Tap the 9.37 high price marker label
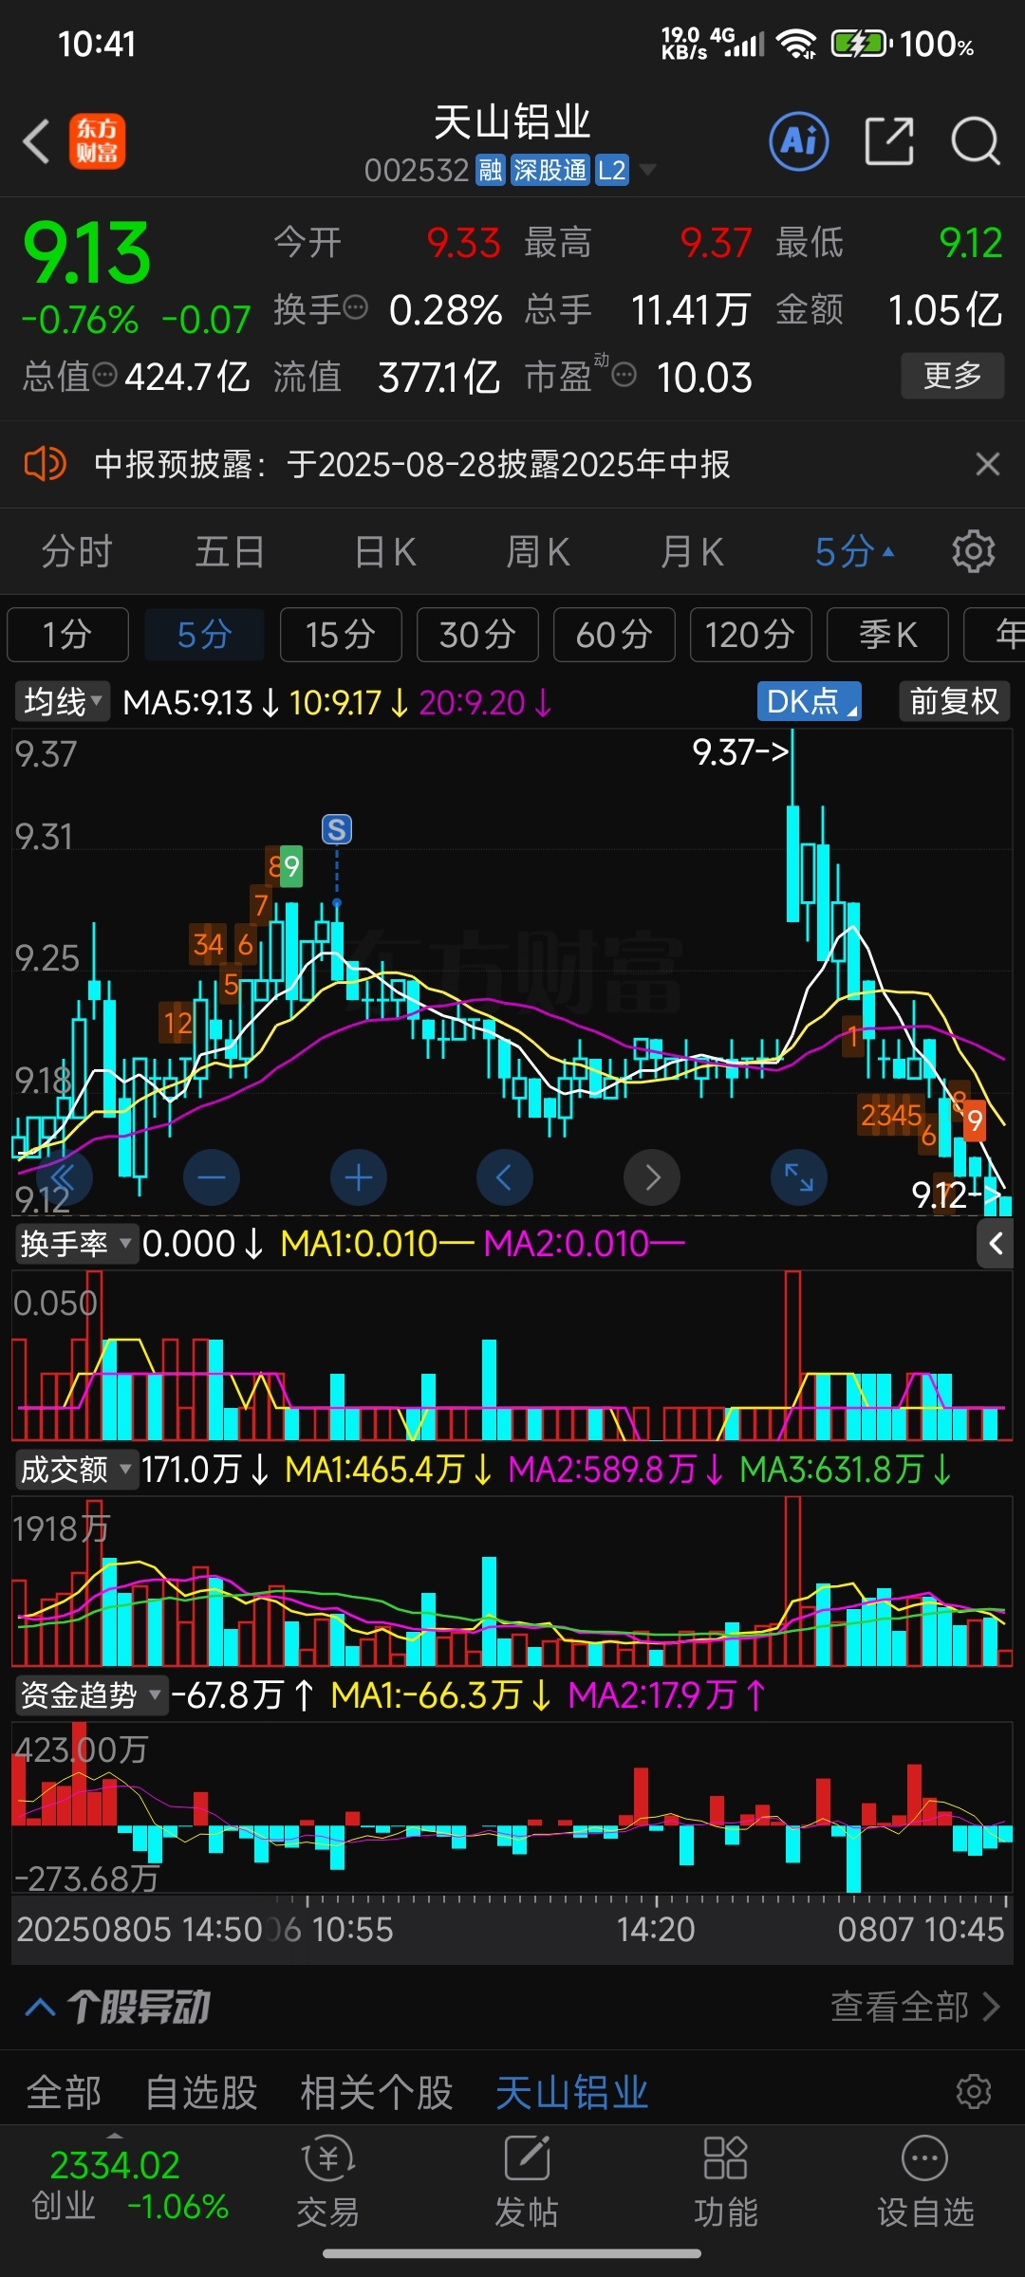 click(741, 751)
